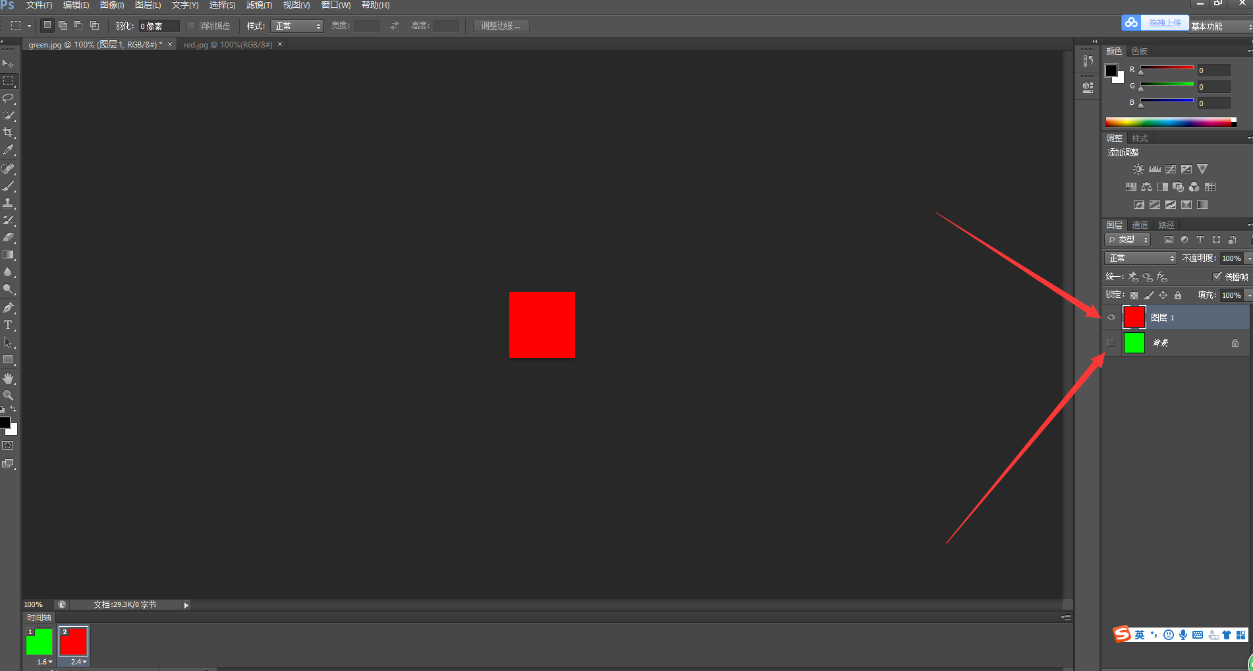Toggle the 传播帧 checkbox
The image size is (1253, 671).
click(x=1217, y=277)
